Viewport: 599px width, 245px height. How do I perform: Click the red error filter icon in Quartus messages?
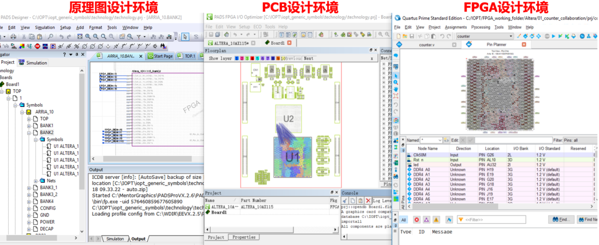(417, 220)
